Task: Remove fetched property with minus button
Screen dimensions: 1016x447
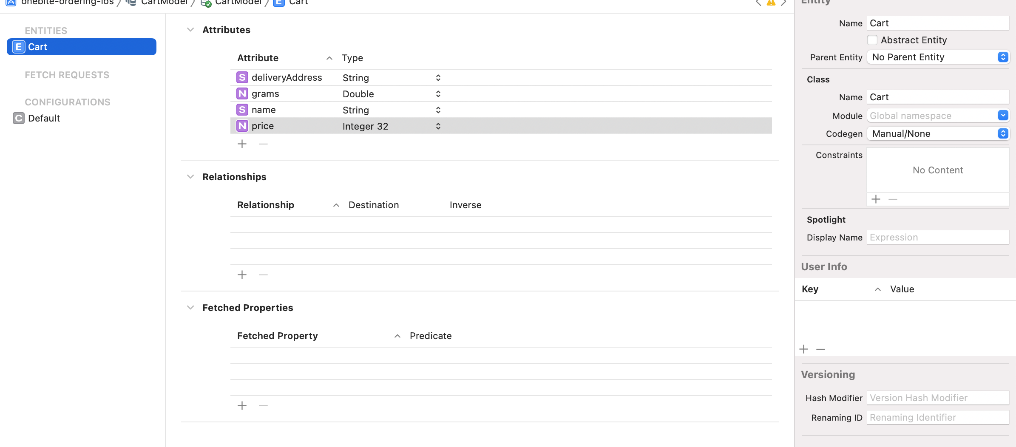Action: (263, 406)
